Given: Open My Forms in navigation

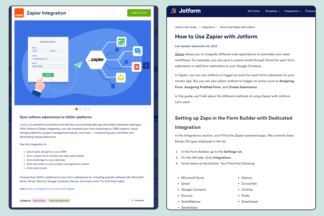Looking at the screenshot, I should coord(254,11).
